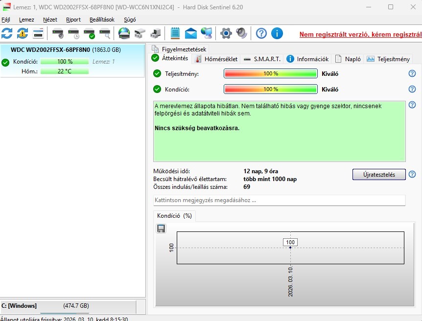Click the Újratesztelés button
The image size is (422, 321).
(x=379, y=174)
